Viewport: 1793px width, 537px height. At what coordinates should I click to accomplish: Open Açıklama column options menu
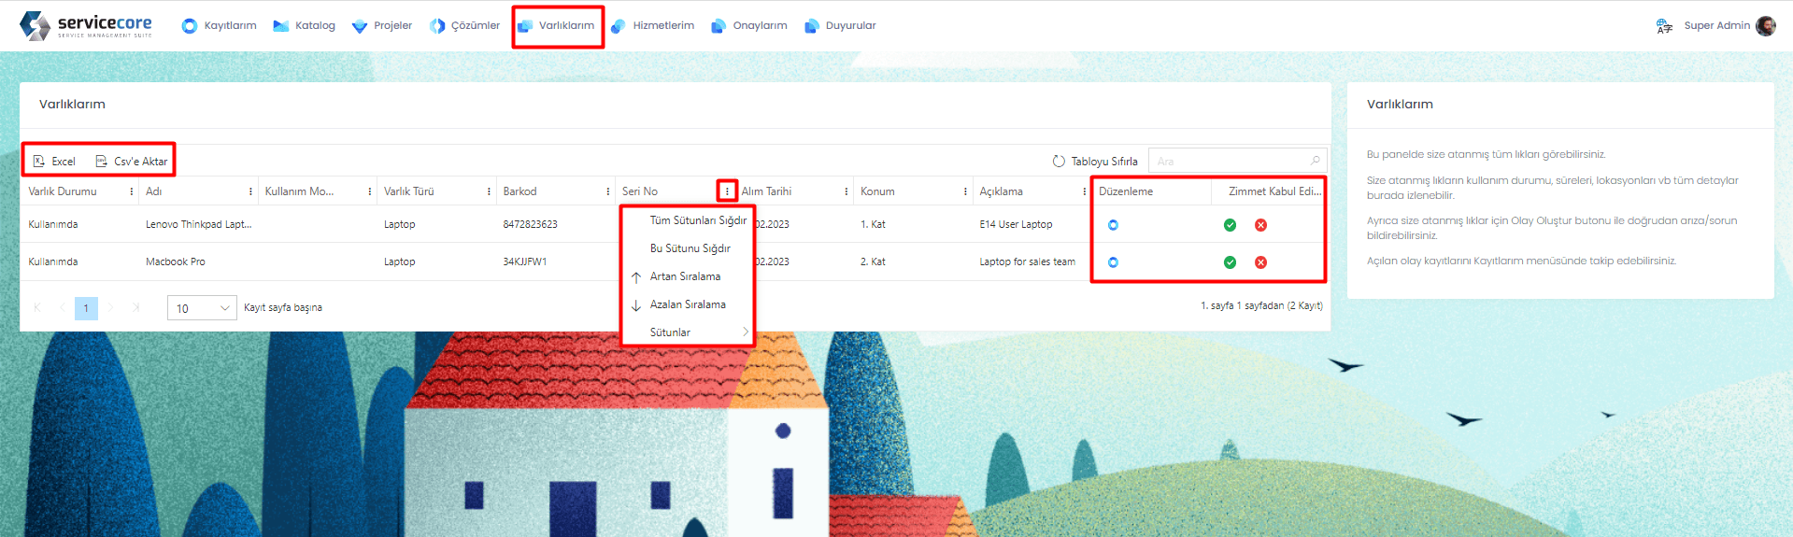pos(1084,191)
